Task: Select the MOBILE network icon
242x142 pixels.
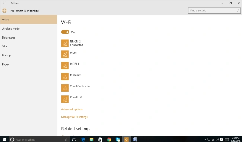Action: point(65,66)
